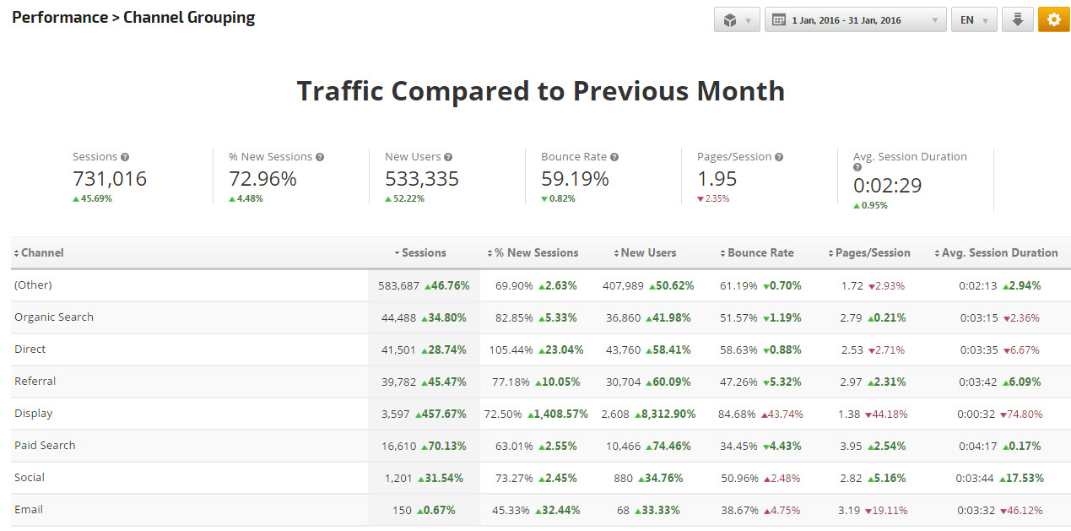
Task: Sort table by Channel column
Action: click(42, 252)
